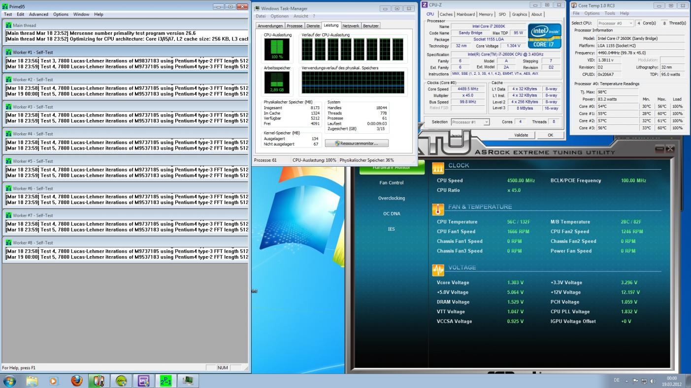Click the Worker #2 Self-Test icon

(8, 79)
